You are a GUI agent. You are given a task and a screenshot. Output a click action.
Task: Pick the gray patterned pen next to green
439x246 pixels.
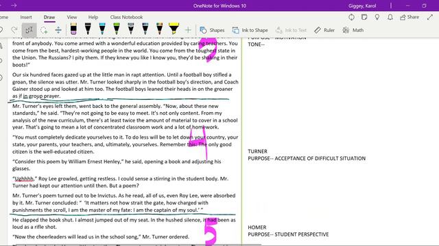pos(131,29)
